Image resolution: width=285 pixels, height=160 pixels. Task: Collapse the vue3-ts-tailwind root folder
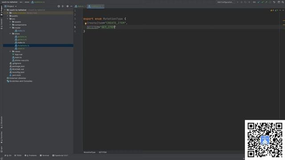(x=5, y=10)
